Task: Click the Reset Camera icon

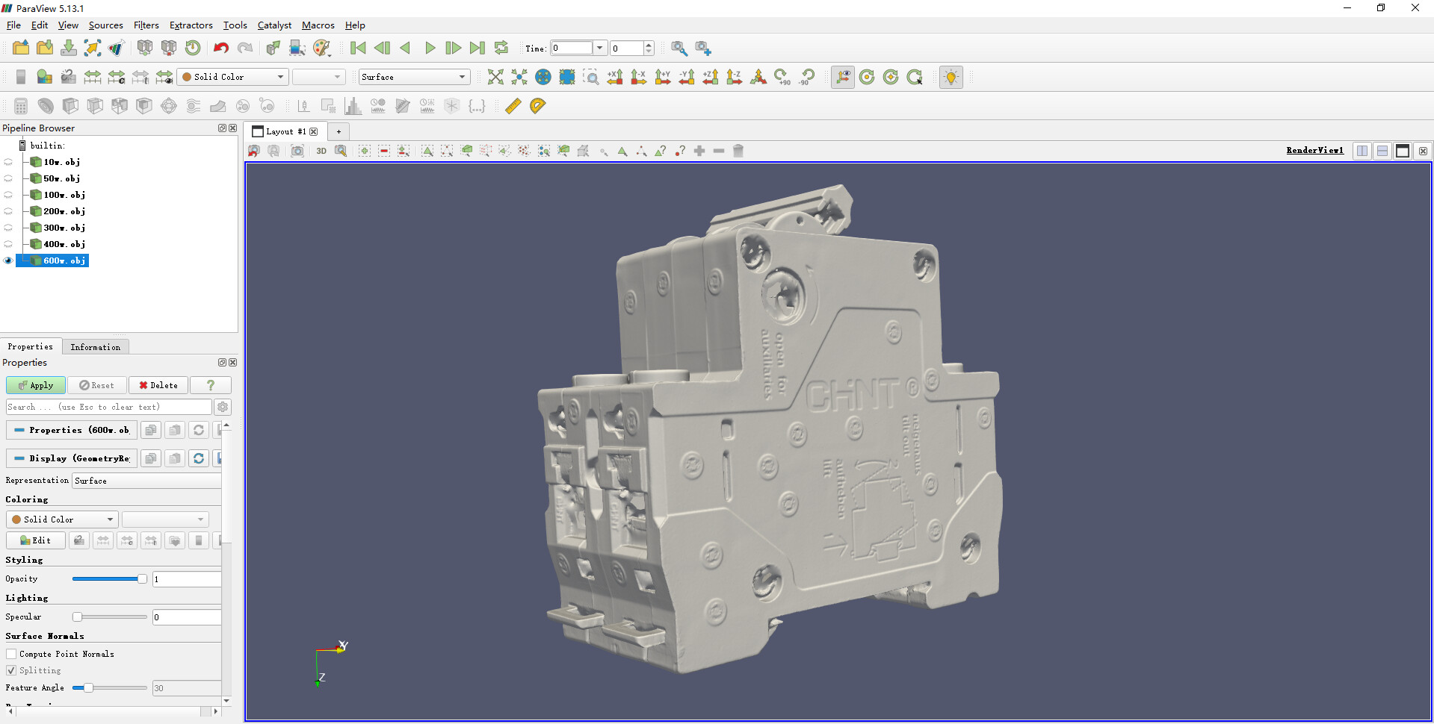Action: pyautogui.click(x=495, y=77)
